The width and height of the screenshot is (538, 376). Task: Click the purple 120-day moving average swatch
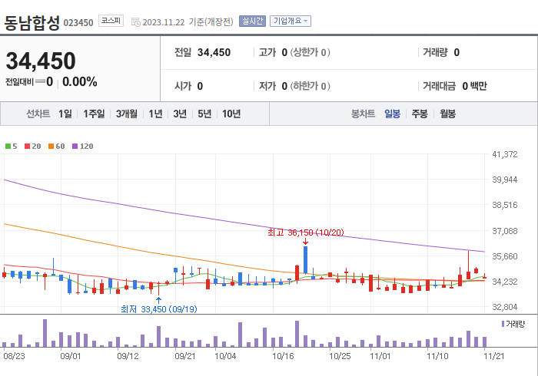[75, 147]
